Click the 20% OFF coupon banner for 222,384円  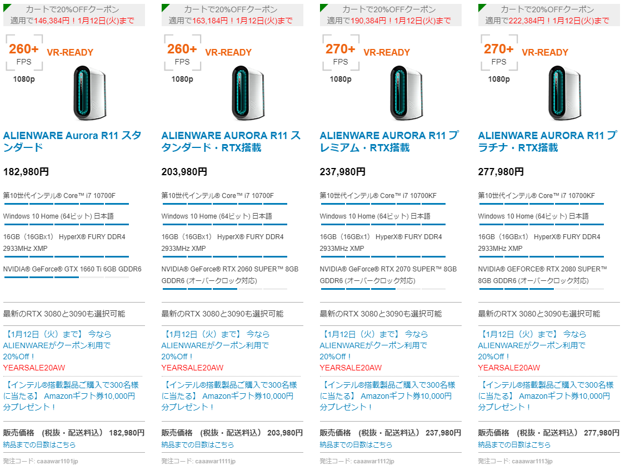pos(549,15)
